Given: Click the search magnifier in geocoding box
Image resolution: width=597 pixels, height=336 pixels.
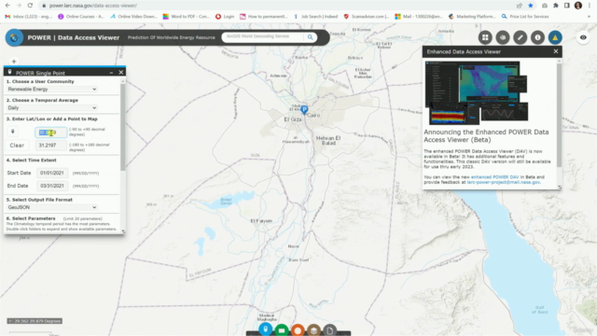Looking at the screenshot, I should coord(311,37).
